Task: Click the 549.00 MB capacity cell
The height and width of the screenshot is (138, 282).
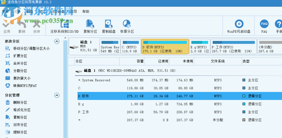Action: (x=135, y=80)
